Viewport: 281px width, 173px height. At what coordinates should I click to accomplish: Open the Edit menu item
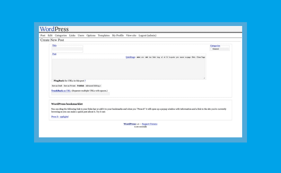[50, 35]
